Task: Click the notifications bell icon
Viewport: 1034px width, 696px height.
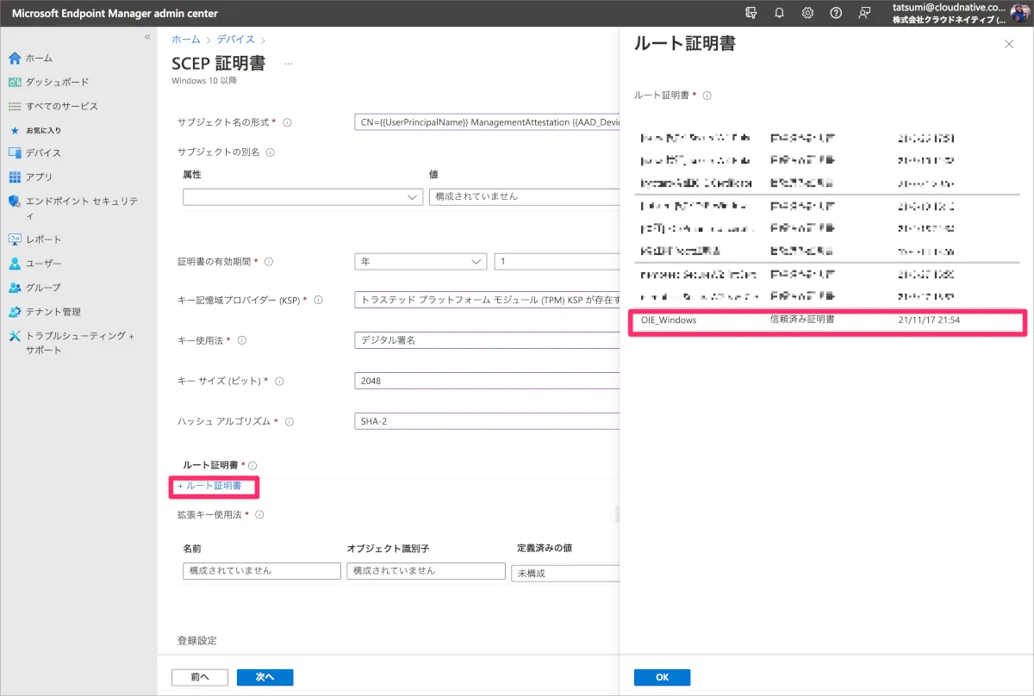Action: [x=779, y=13]
